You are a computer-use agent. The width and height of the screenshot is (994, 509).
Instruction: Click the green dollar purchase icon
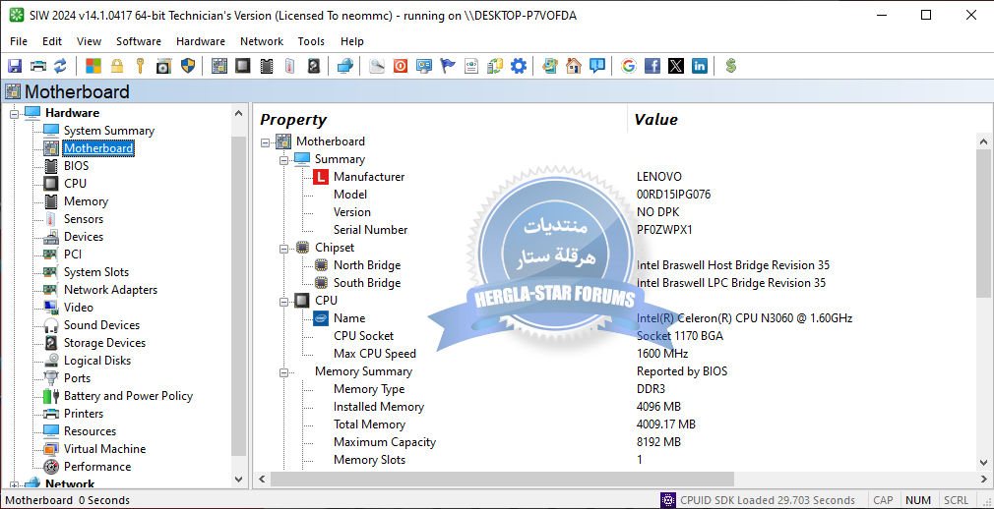click(x=731, y=66)
